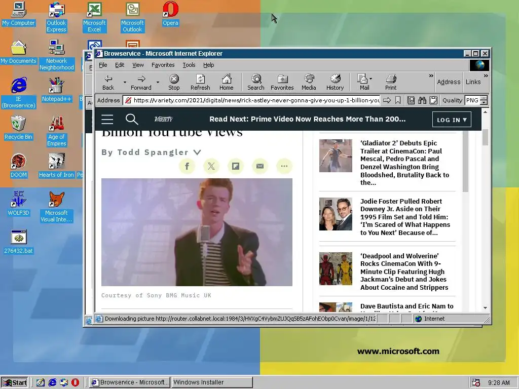The height and width of the screenshot is (389, 519).
Task: Open the Media toolbar button
Action: pos(309,82)
